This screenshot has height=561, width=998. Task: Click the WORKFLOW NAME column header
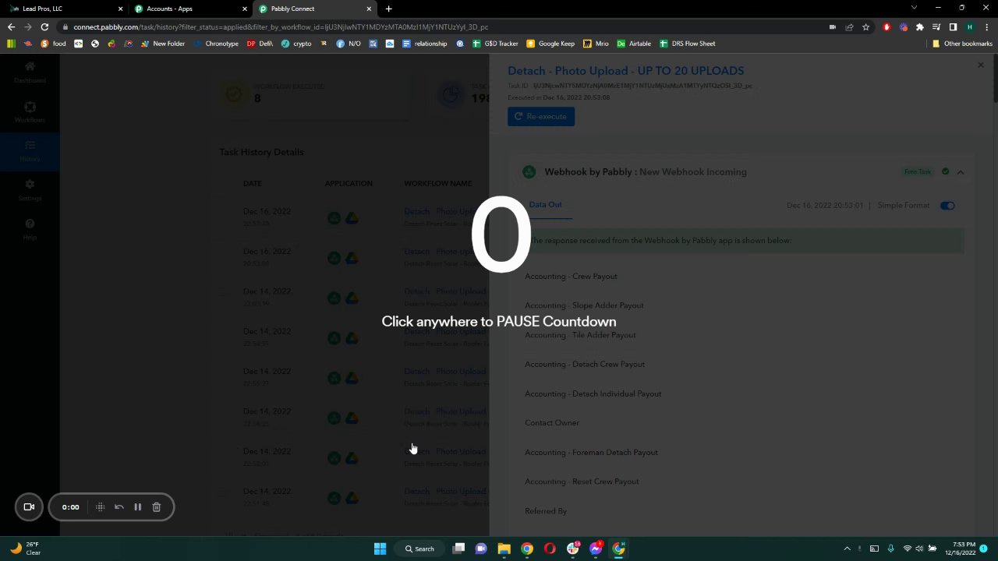437,184
